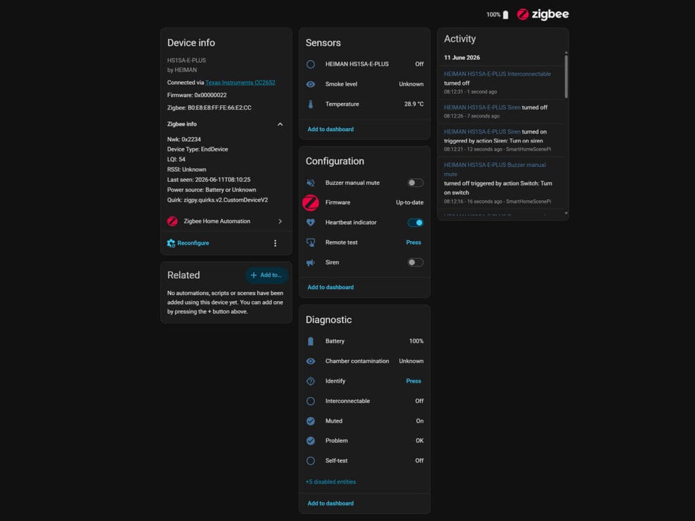Click the Identify crosshair icon
The image size is (695, 521).
click(311, 381)
